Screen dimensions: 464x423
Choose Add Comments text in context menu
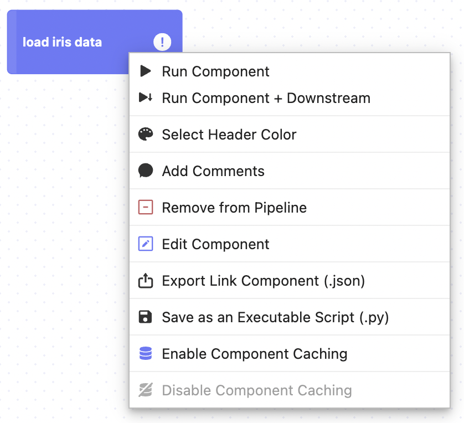(213, 171)
